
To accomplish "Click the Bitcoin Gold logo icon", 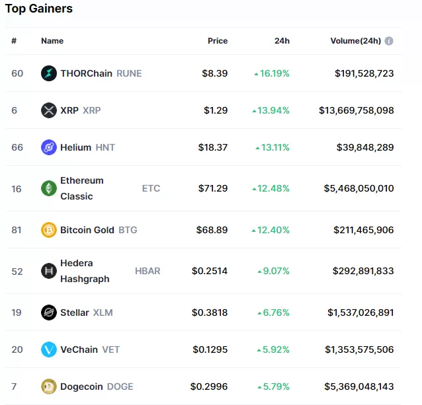I will 49,230.
